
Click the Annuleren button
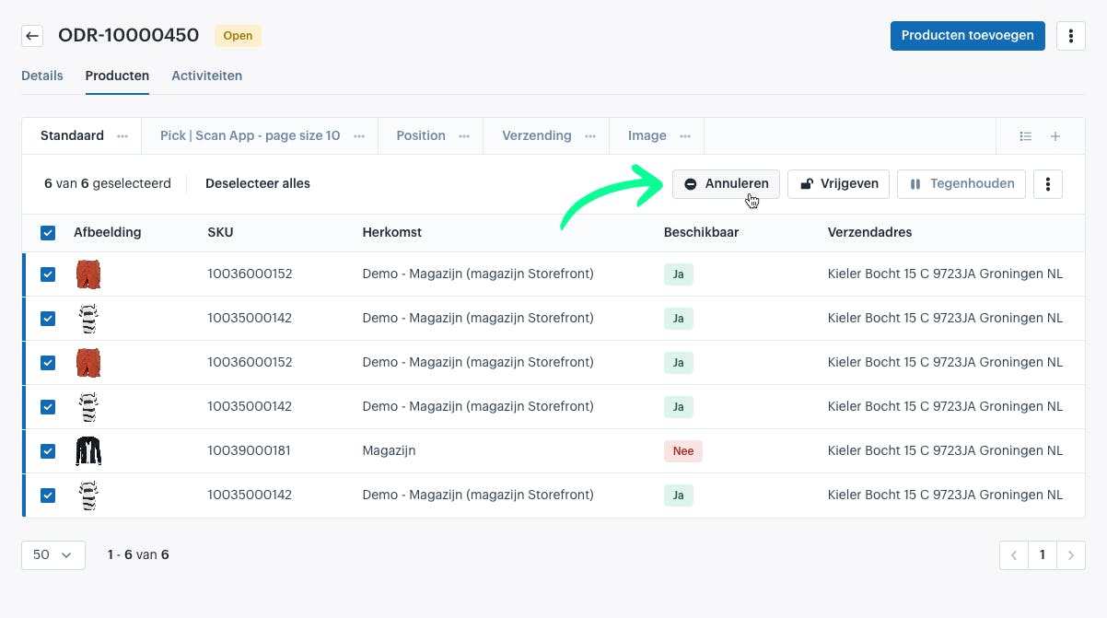727,184
